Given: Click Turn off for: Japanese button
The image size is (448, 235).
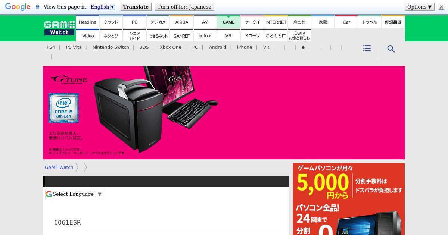Looking at the screenshot, I should point(184,7).
